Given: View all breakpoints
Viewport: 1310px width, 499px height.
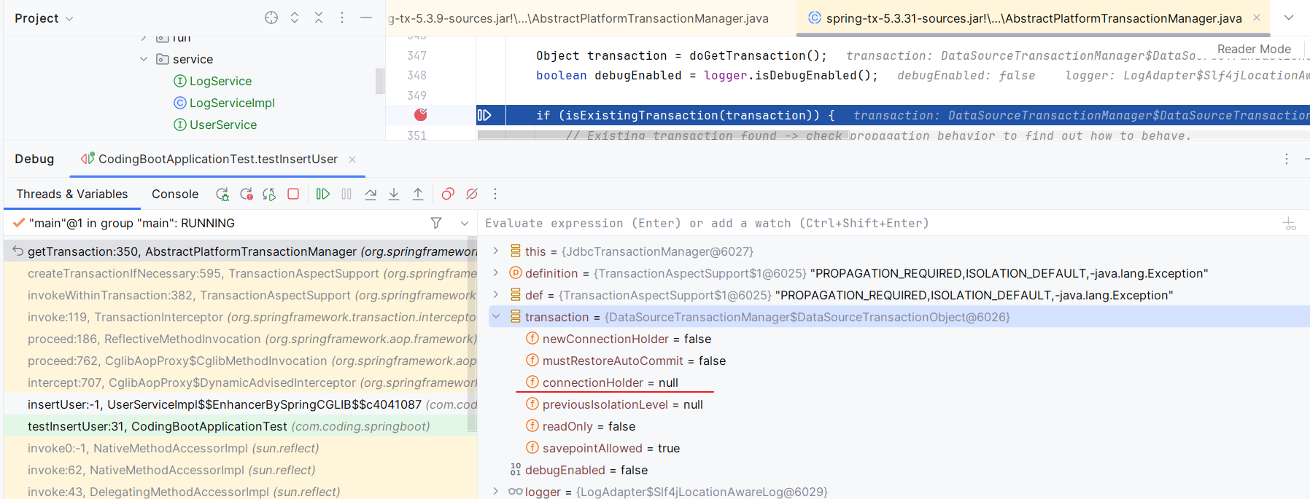Looking at the screenshot, I should (x=448, y=194).
